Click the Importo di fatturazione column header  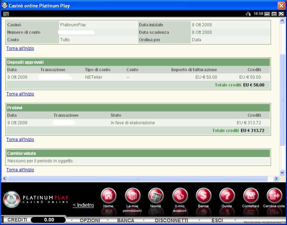tap(194, 70)
